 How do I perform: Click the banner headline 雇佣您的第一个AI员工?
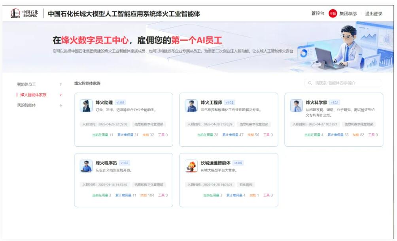point(180,40)
